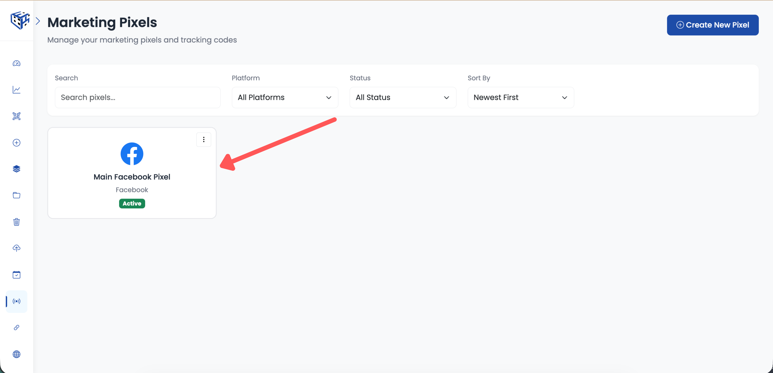Image resolution: width=773 pixels, height=373 pixels.
Task: Open the Newest First sort dropdown
Action: point(520,97)
